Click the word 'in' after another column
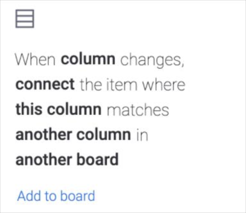The image size is (246, 213). point(142,135)
